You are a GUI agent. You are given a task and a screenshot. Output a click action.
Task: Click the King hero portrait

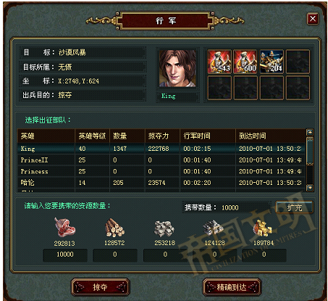177,68
